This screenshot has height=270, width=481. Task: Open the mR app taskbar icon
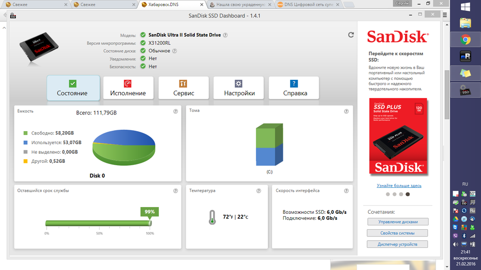point(465,56)
